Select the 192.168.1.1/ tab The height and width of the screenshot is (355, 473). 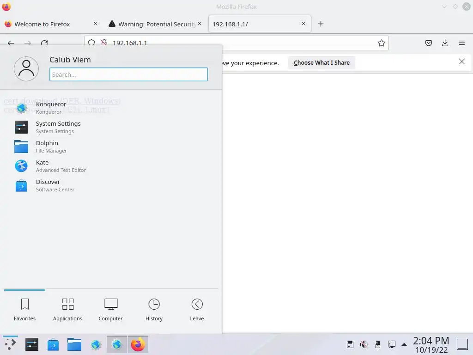260,24
